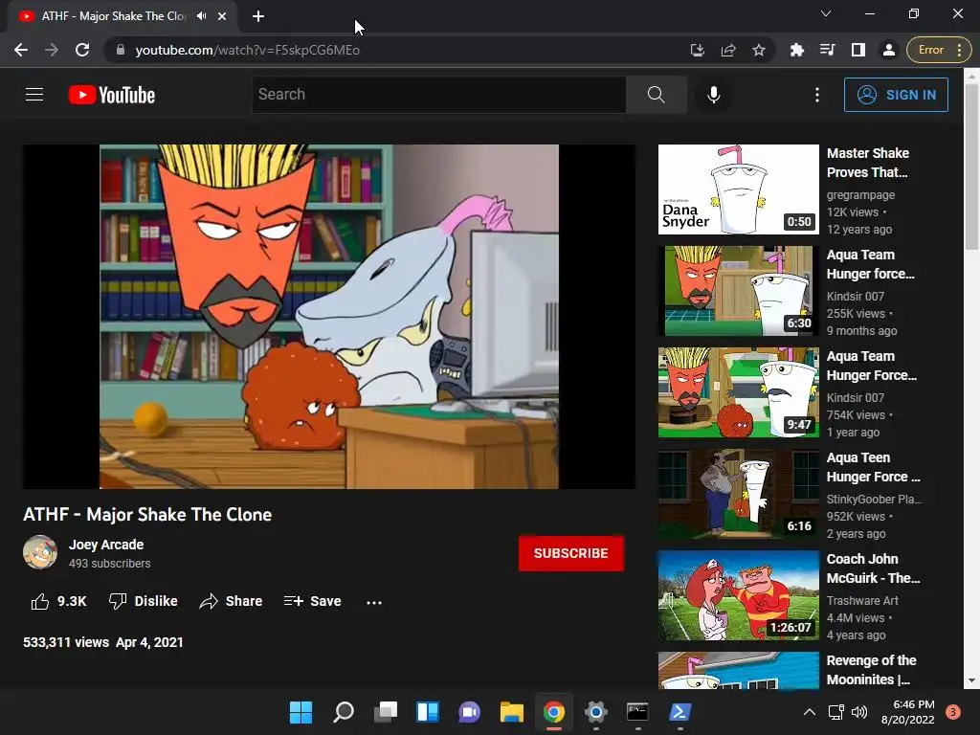Like the video with thumbs up
The image size is (980, 735).
(x=40, y=601)
